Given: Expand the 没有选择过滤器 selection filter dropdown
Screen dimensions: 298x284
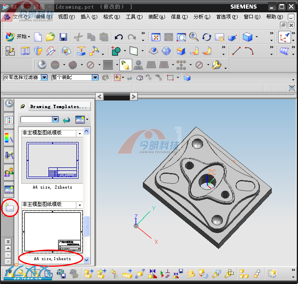Looking at the screenshot, I should (x=44, y=77).
